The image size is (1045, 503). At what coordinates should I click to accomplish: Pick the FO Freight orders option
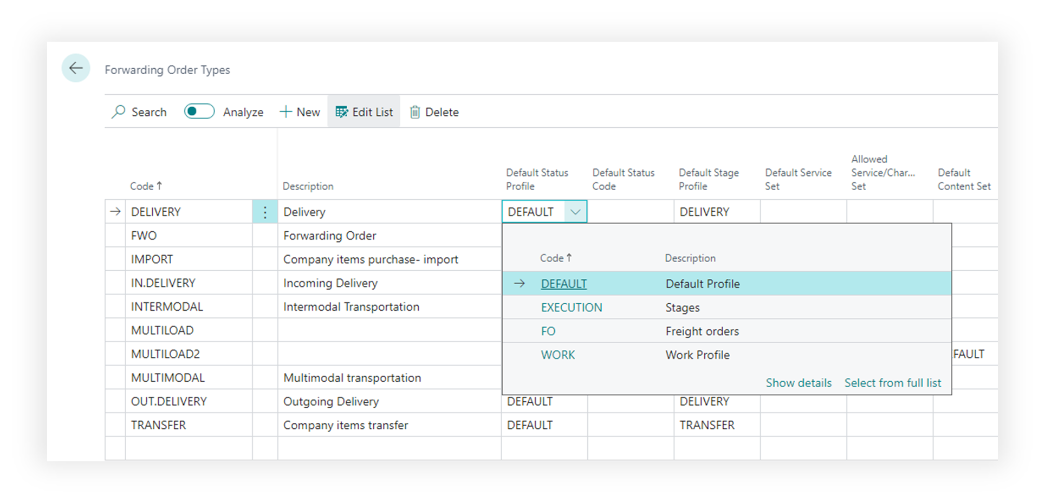[548, 331]
